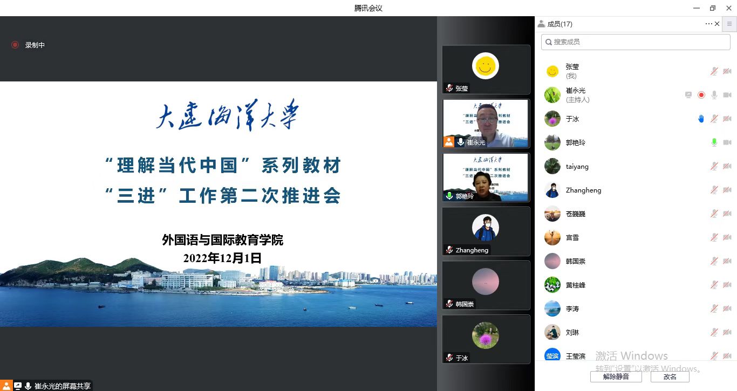Click the 解除静音 button
The image size is (737, 391).
point(616,376)
